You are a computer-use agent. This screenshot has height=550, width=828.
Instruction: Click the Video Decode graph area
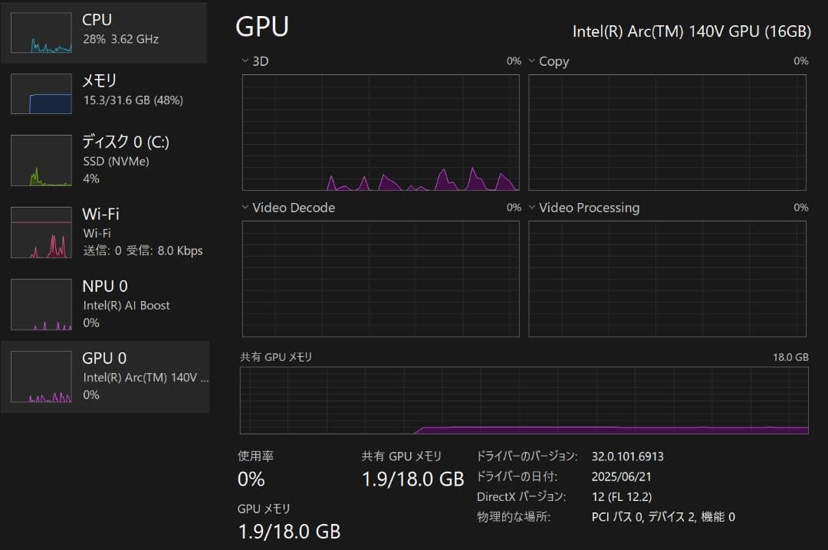pos(380,279)
